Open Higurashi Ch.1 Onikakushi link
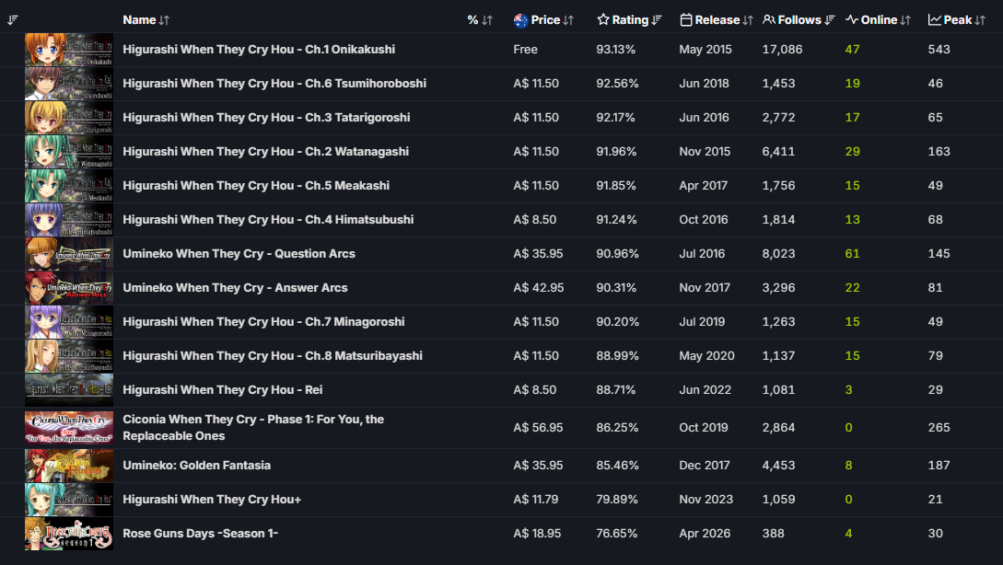 (259, 49)
